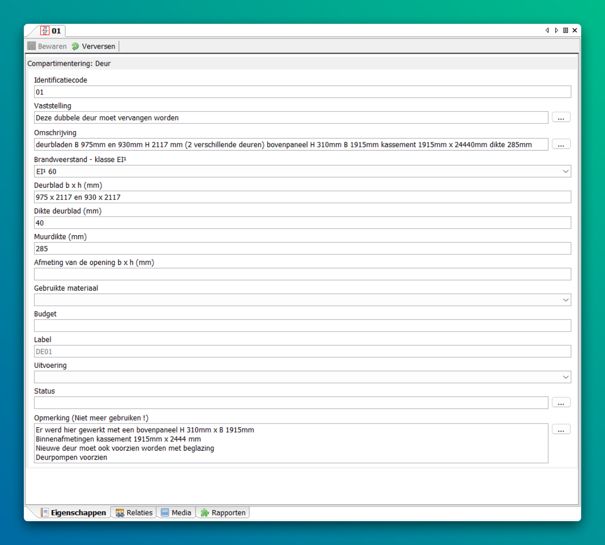Viewport: 605px width, 545px height.
Task: Click the ellipsis button beside Status
Action: tap(561, 403)
